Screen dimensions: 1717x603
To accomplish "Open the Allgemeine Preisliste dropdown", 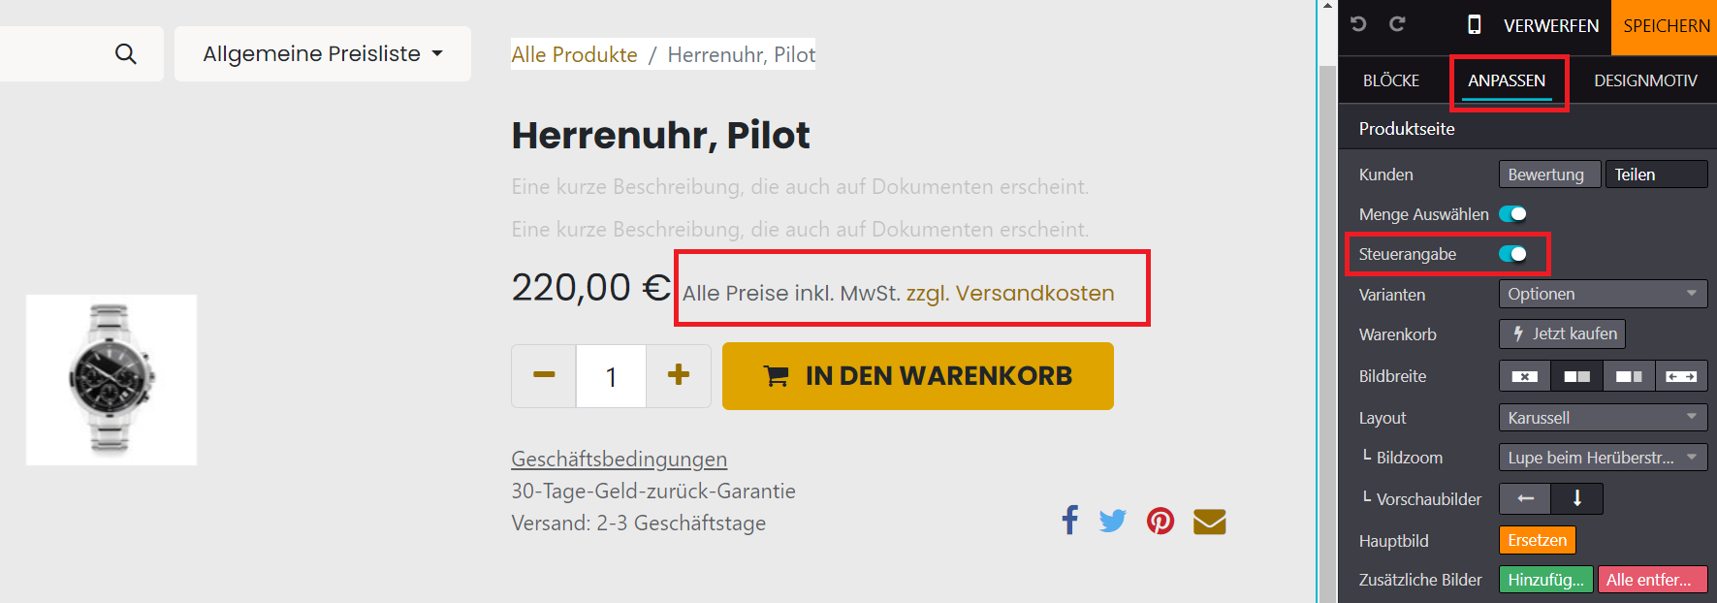I will pyautogui.click(x=322, y=54).
